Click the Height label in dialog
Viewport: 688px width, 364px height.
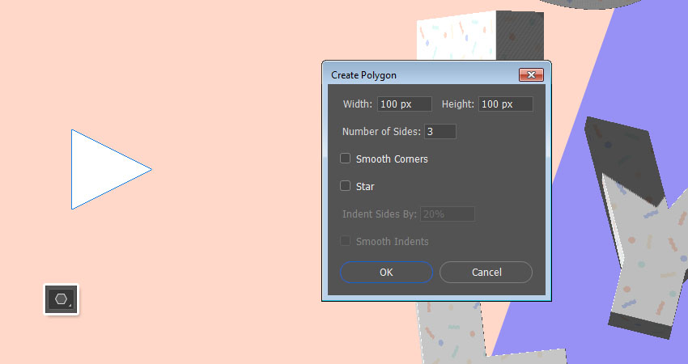pyautogui.click(x=458, y=104)
